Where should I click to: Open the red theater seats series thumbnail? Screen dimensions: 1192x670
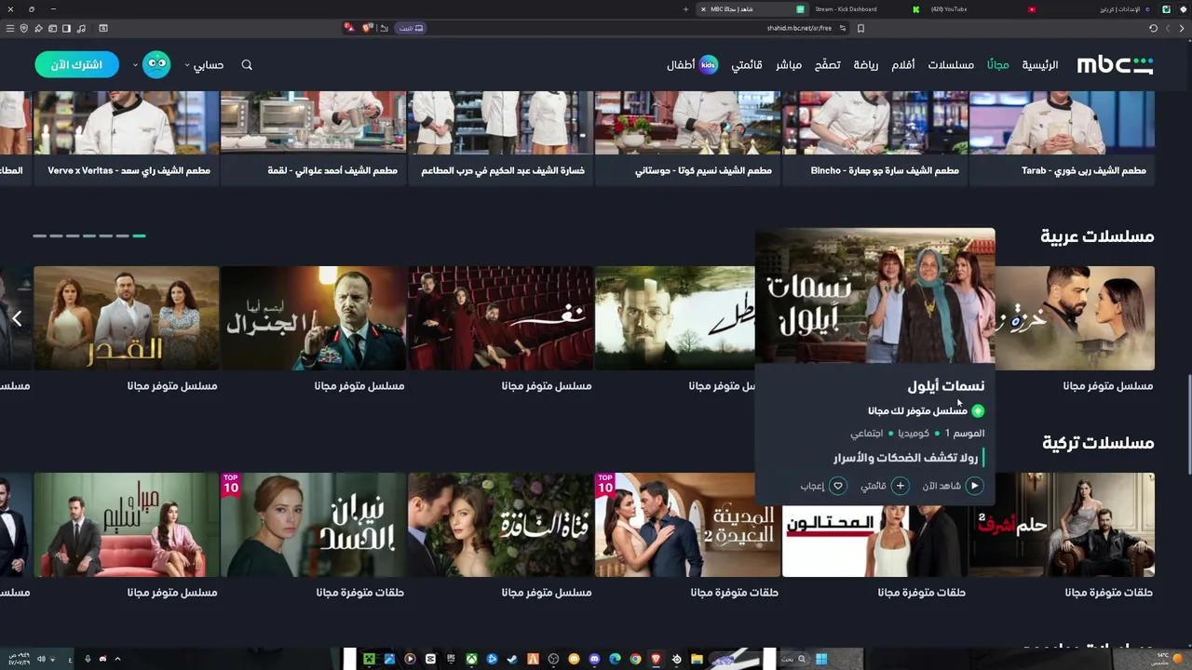point(500,318)
